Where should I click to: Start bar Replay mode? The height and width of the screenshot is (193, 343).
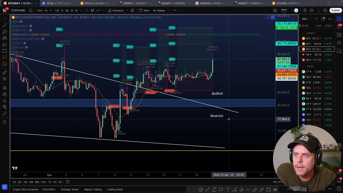click(159, 10)
